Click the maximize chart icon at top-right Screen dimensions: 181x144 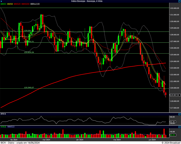179,1
